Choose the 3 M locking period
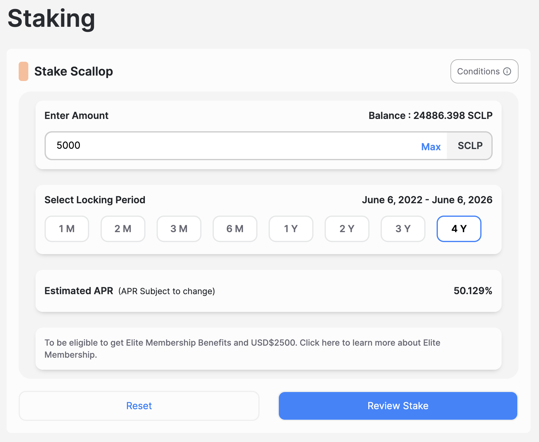 click(179, 229)
